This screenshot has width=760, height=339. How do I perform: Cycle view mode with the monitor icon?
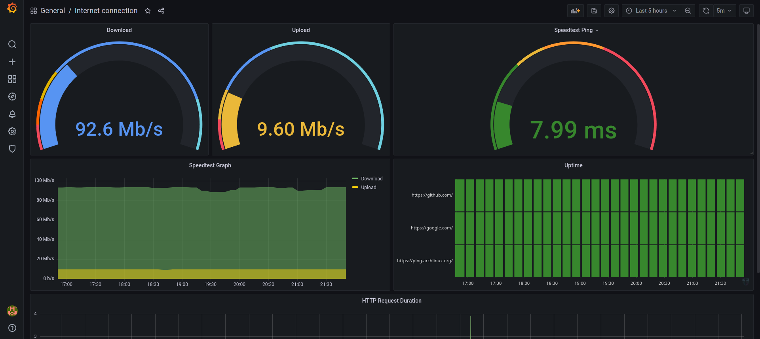coord(747,11)
